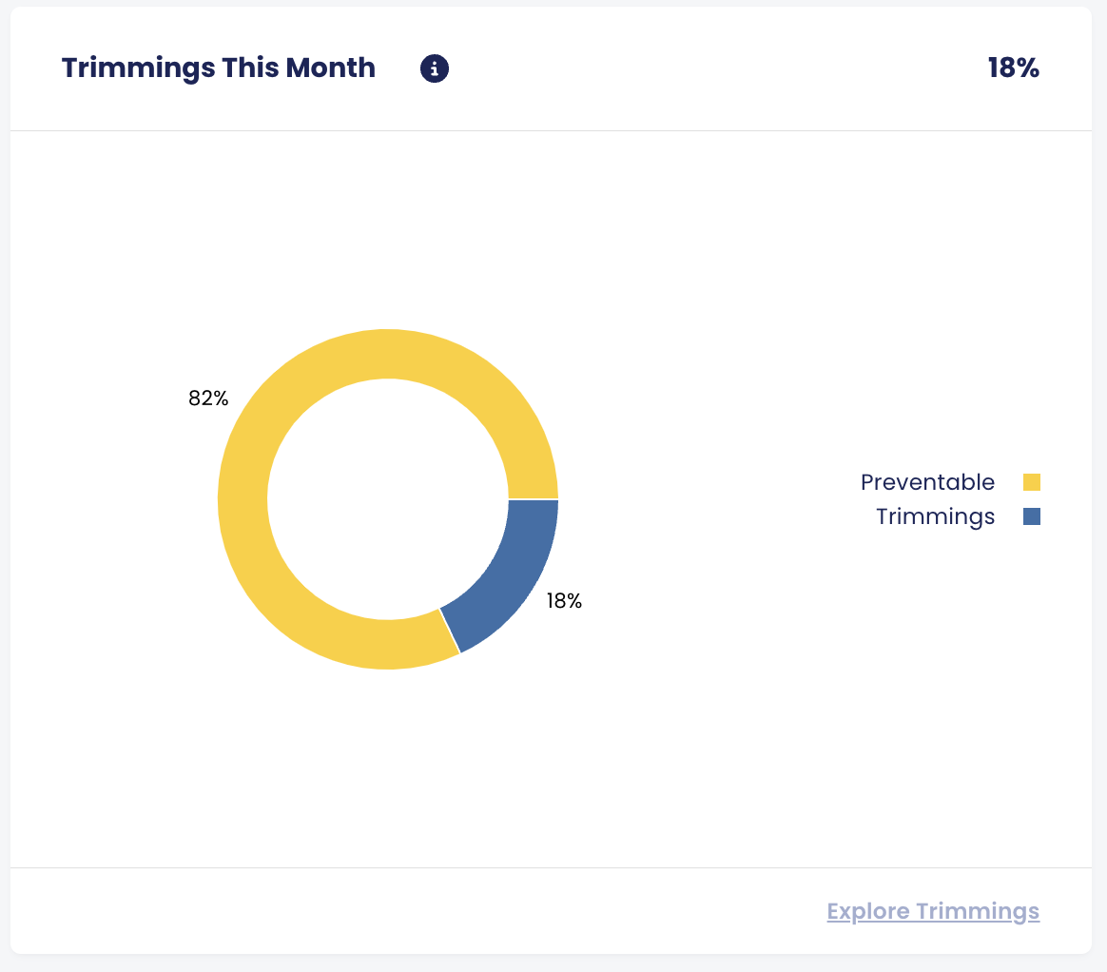
Task: Click the word Explore in footer link
Action: [866, 911]
